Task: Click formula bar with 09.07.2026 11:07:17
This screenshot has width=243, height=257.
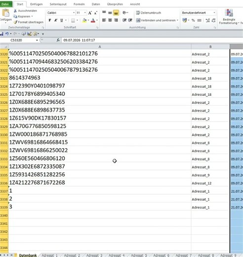Action: [152, 40]
